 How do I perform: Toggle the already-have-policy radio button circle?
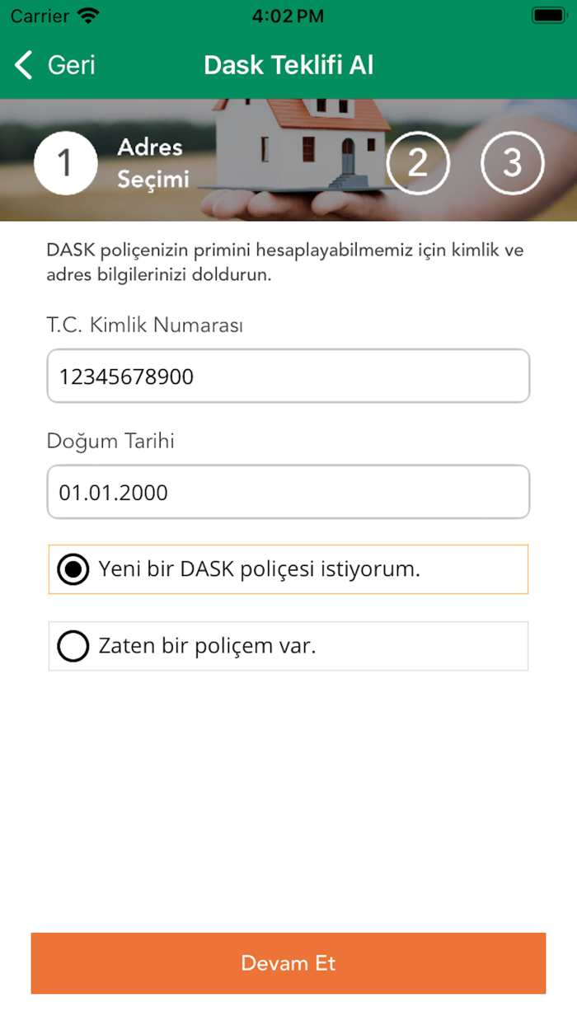click(x=73, y=646)
